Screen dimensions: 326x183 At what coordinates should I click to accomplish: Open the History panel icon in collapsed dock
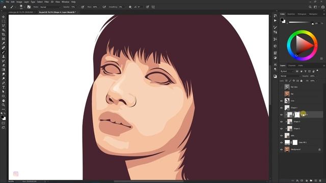point(275,16)
